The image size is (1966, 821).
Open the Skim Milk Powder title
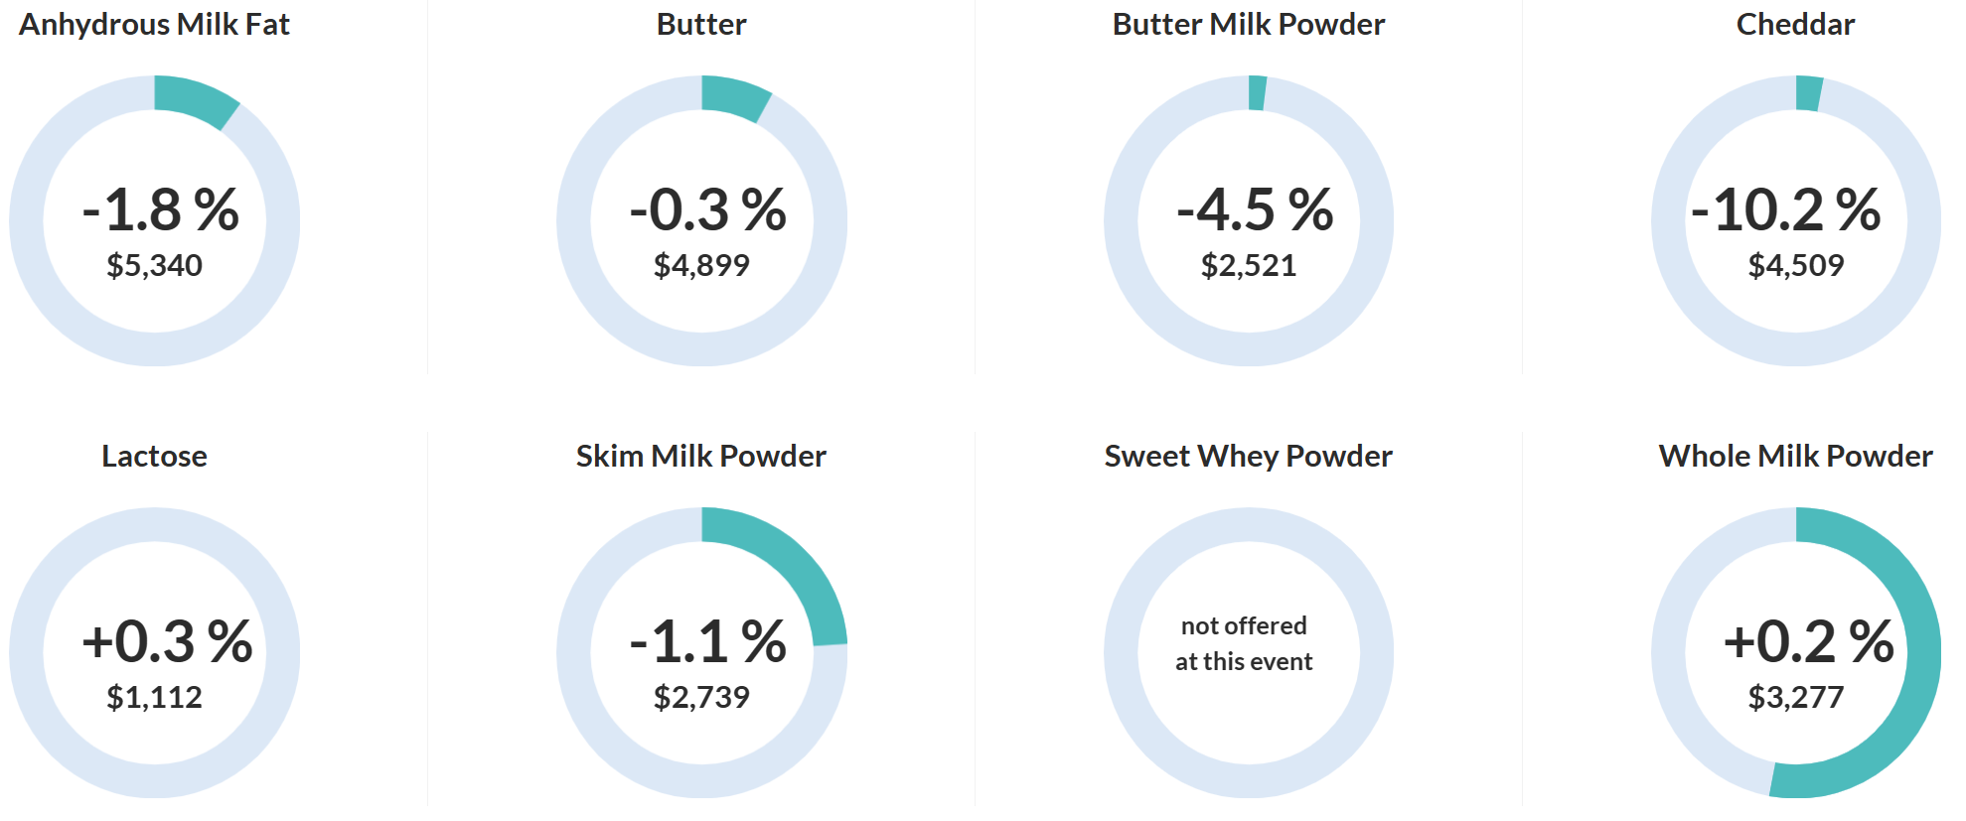701,456
